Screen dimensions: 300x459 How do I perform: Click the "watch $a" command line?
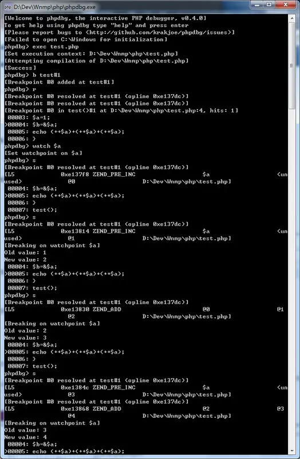tap(47, 146)
